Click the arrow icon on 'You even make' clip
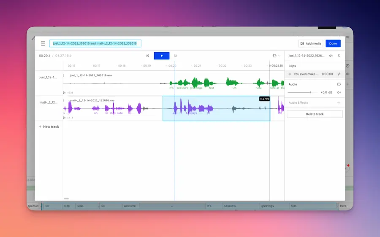Image resolution: width=380 pixels, height=237 pixels. pos(290,74)
